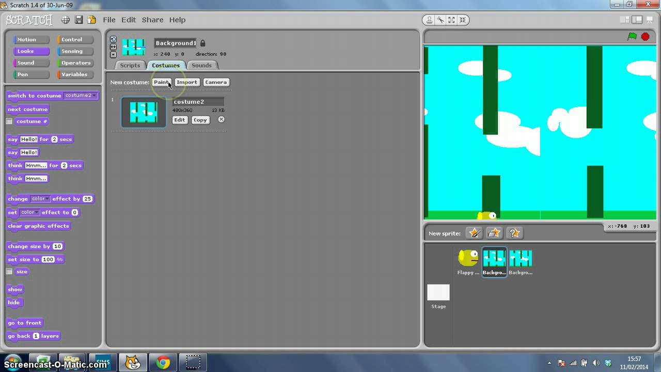
Task: Select the can-rotate rotation style button
Action: [x=113, y=39]
